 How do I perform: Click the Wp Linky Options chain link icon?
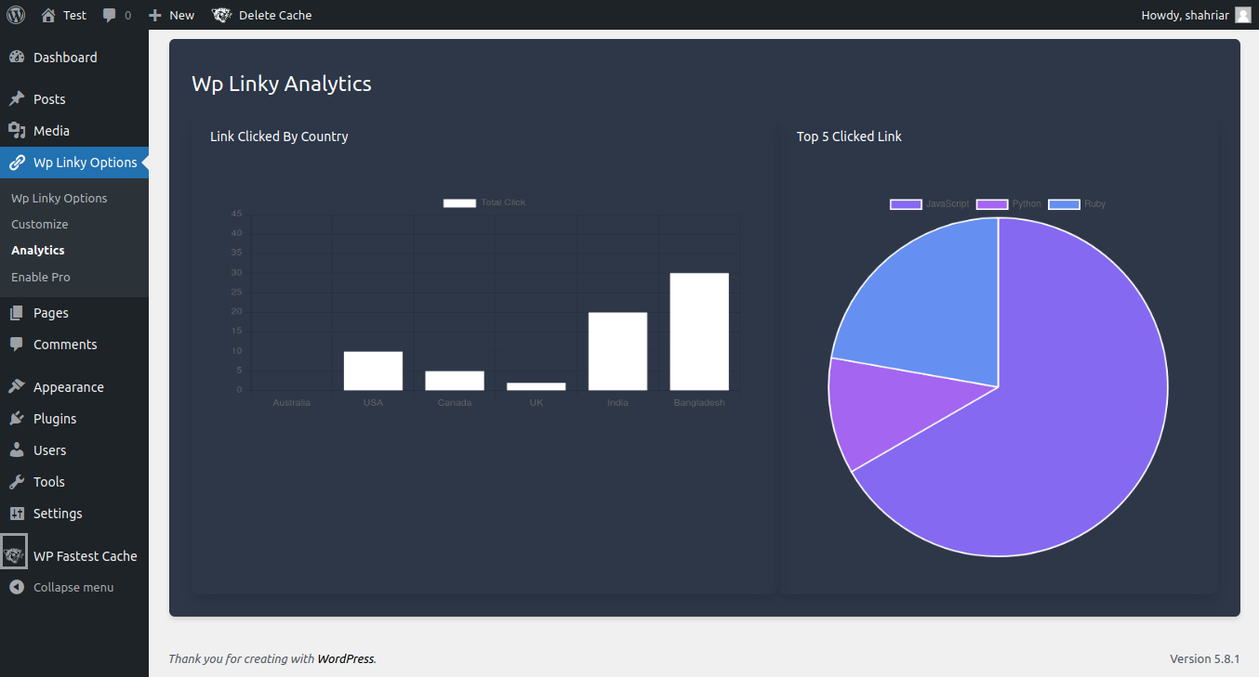pyautogui.click(x=17, y=163)
